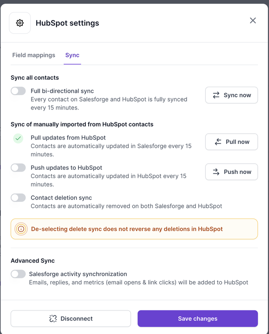Click the Save changes button
The height and width of the screenshot is (334, 269).
pos(197,318)
